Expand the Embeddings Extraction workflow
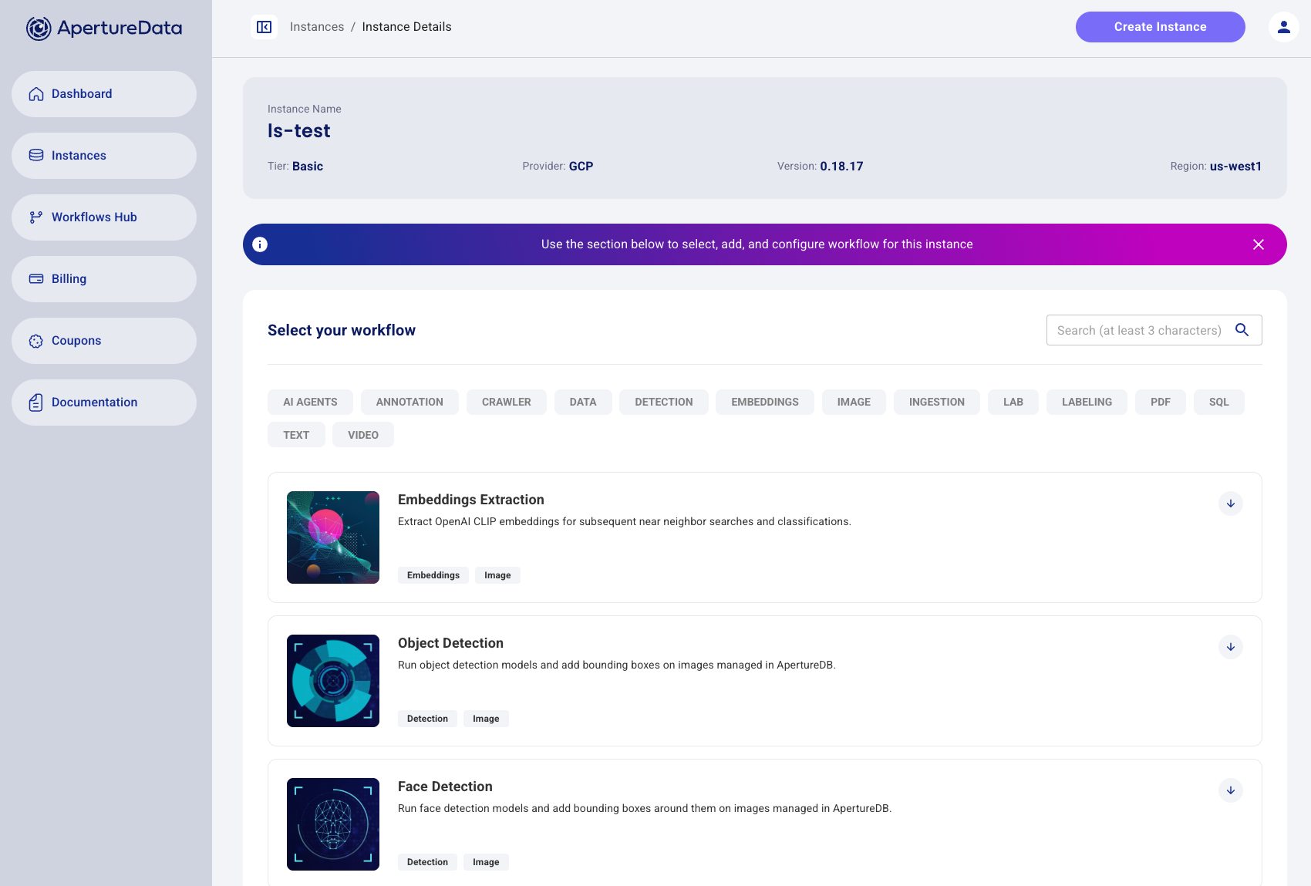This screenshot has height=886, width=1311. pyautogui.click(x=1230, y=504)
